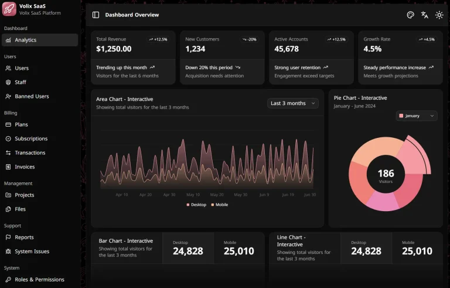
Task: Click the Transactions arrows icon
Action: [8, 153]
